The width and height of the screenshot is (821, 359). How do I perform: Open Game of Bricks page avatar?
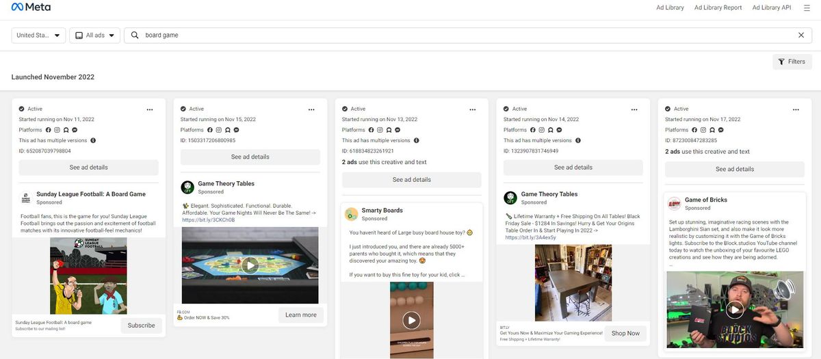[674, 204]
